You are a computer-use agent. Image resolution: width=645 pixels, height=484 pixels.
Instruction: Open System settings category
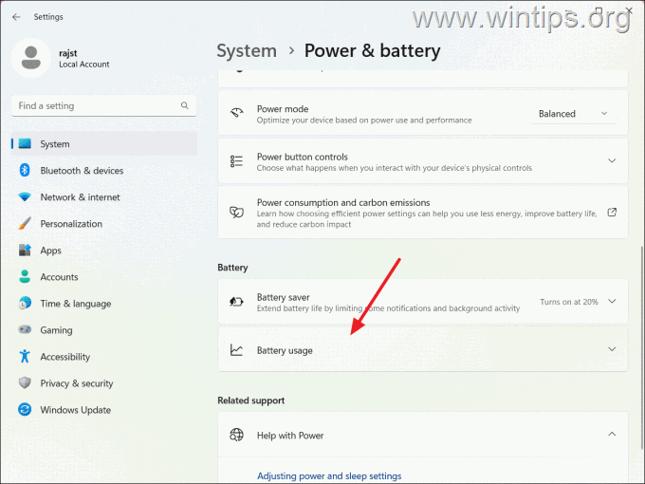104,143
